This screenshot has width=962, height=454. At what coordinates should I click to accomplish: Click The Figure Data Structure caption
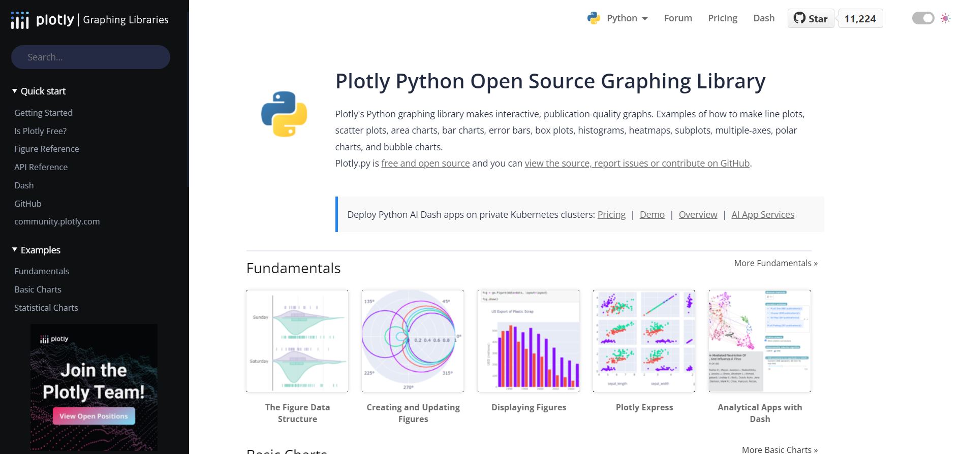(x=297, y=413)
